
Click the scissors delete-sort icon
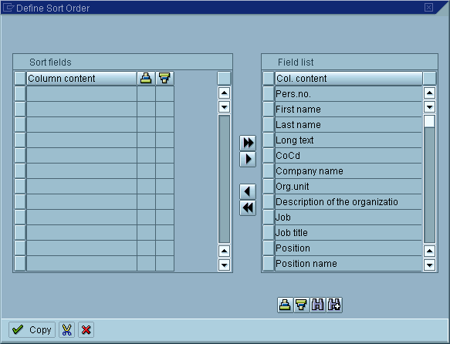pos(66,329)
